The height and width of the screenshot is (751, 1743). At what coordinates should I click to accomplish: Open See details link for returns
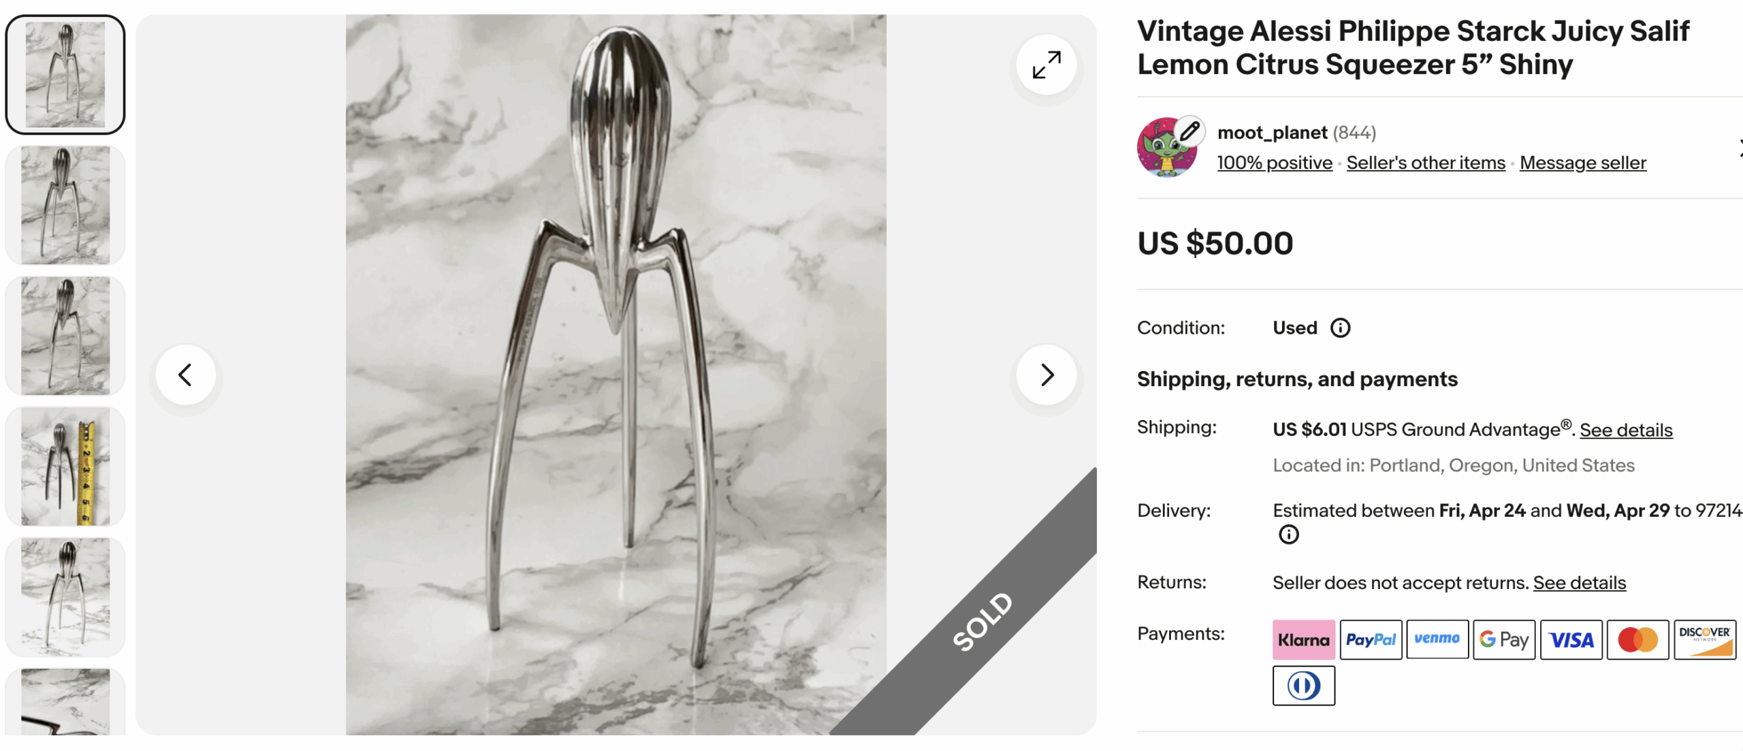[1580, 583]
